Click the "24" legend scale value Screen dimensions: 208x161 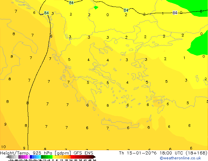pyautogui.click(x=71, y=160)
